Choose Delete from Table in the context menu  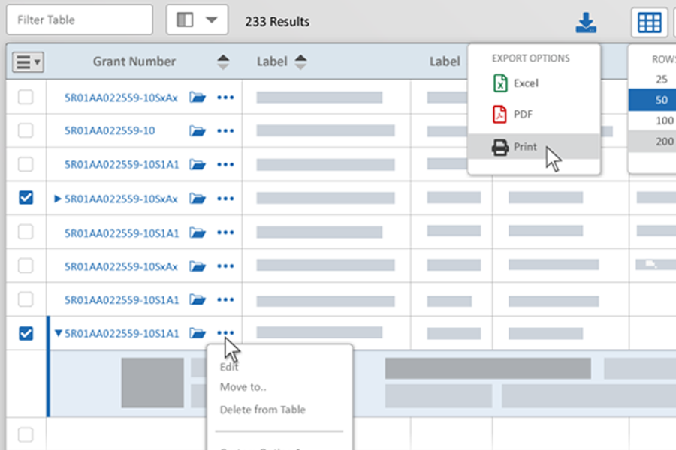(262, 409)
